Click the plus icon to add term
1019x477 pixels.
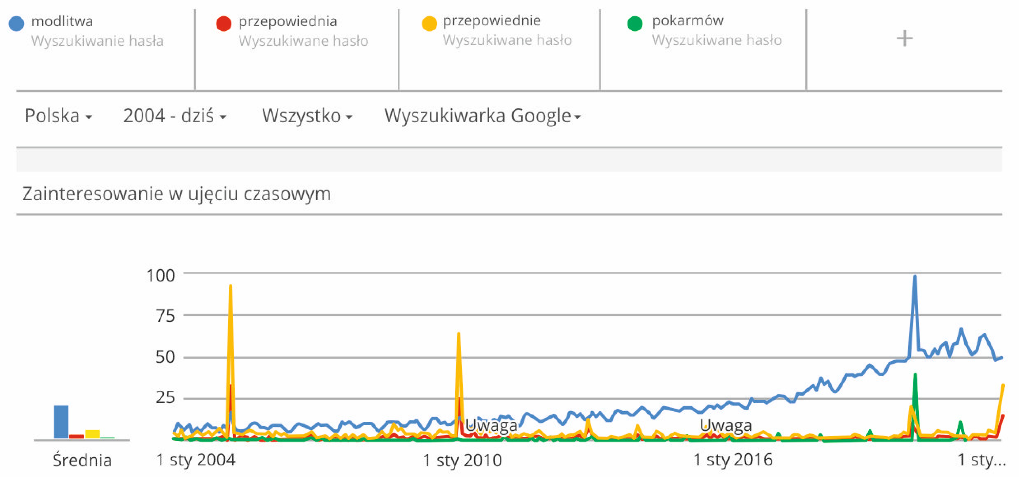pos(904,39)
